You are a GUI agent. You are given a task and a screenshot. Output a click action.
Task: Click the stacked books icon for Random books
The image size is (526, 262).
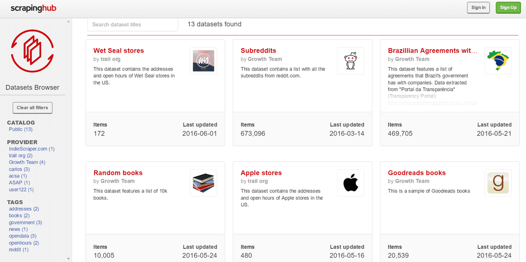point(203,183)
